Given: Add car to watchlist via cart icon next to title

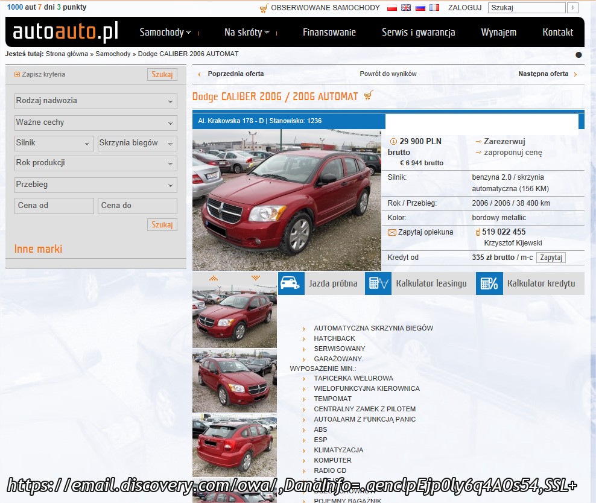Looking at the screenshot, I should pos(369,95).
